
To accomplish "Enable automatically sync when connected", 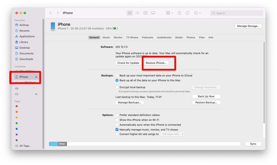I will pyautogui.click(x=117, y=125).
